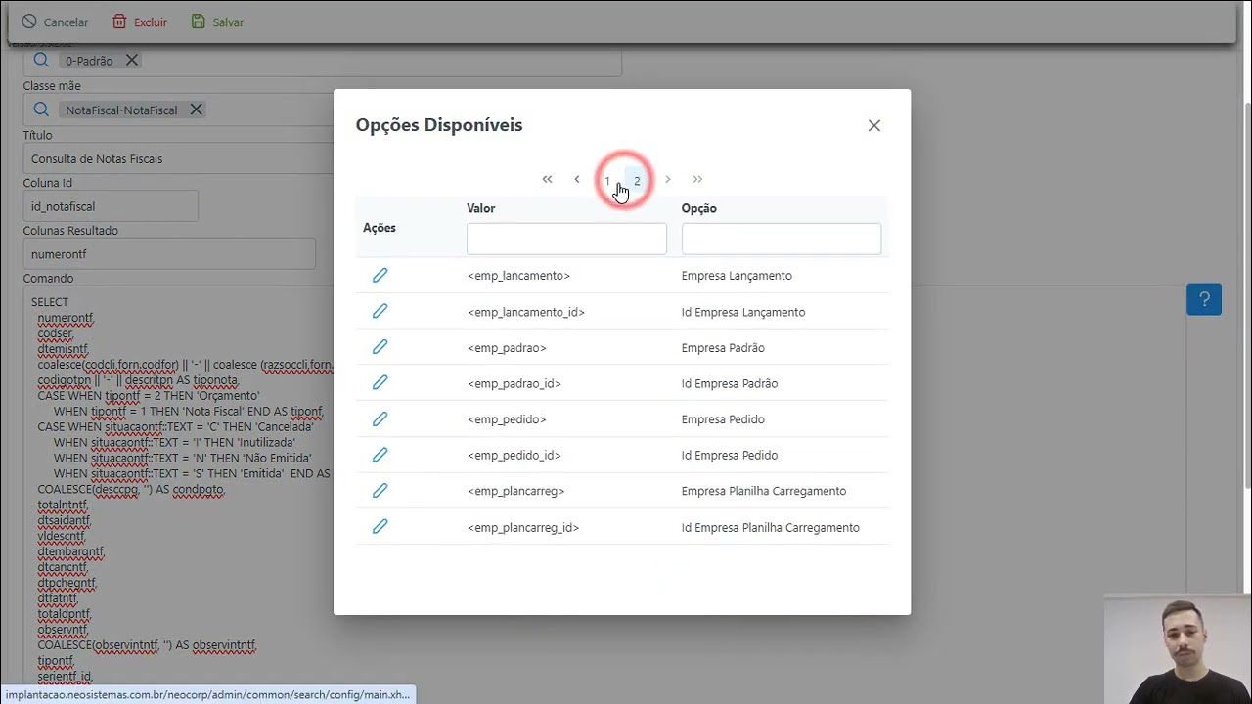Click the <emp_plancarreg> value cell
1252x704 pixels.
(516, 491)
